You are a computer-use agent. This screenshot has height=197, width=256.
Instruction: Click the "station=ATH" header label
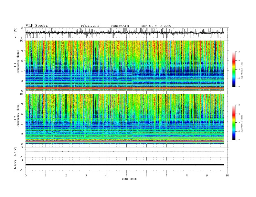[120, 26]
